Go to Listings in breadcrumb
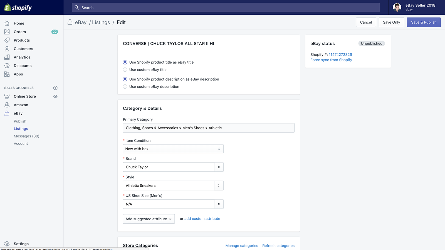The height and width of the screenshot is (250, 445). [101, 22]
